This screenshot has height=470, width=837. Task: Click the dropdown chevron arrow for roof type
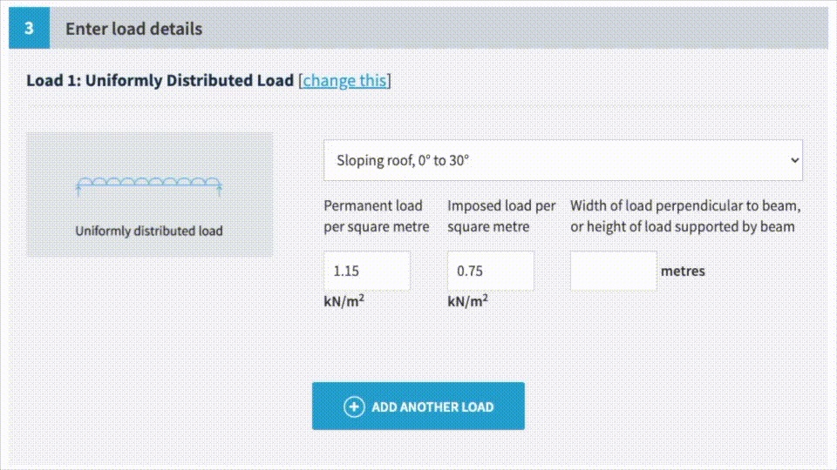pos(793,160)
